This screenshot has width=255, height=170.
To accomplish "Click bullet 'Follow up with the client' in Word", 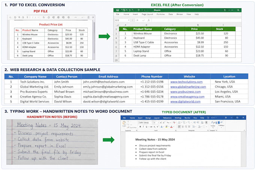I will click(x=153, y=159).
